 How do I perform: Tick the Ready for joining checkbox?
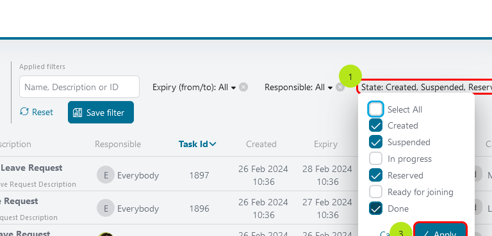[x=375, y=192]
